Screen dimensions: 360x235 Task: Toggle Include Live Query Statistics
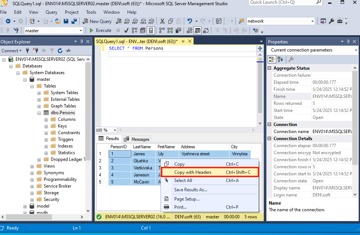(x=170, y=30)
